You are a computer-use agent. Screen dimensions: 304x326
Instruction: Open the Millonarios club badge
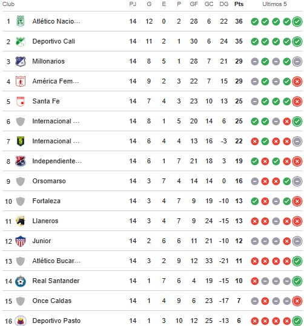pyautogui.click(x=21, y=61)
